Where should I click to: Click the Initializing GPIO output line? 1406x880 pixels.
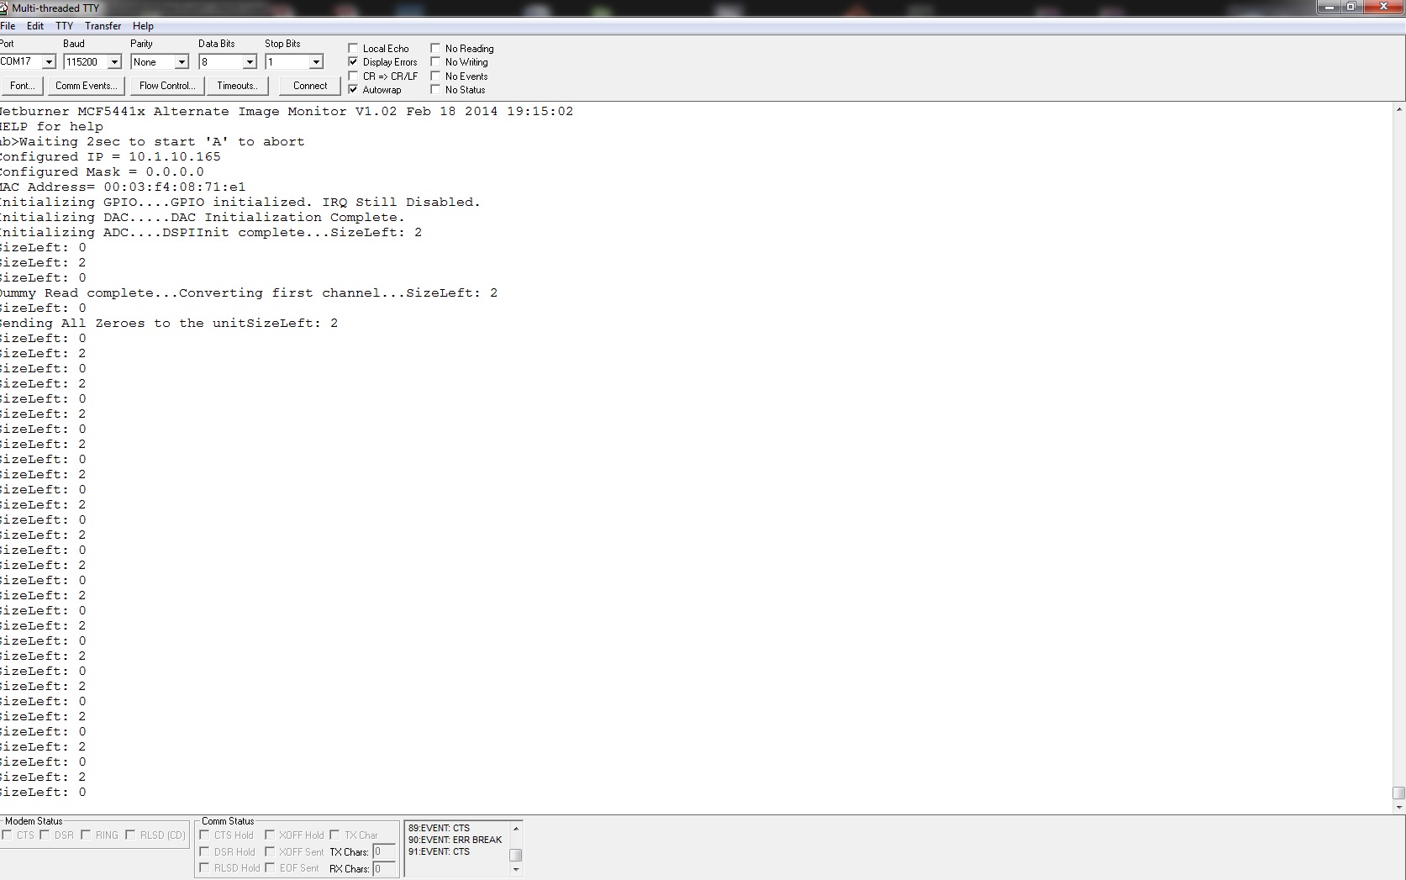[240, 203]
